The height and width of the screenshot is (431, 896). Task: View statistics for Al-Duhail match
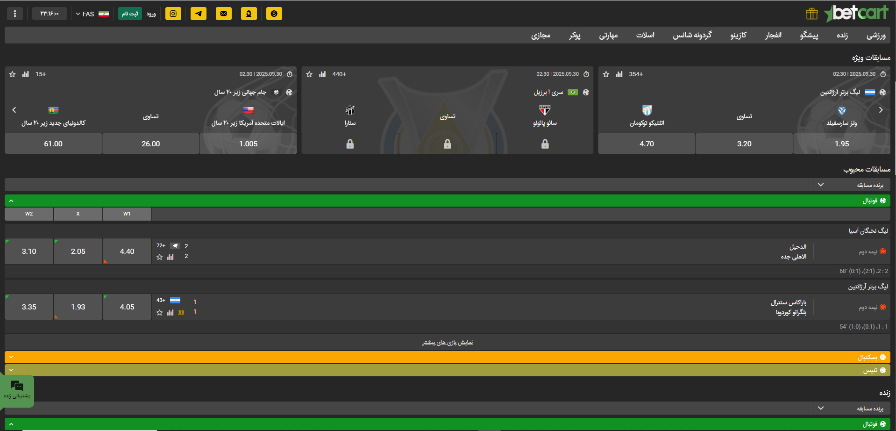[x=171, y=257]
